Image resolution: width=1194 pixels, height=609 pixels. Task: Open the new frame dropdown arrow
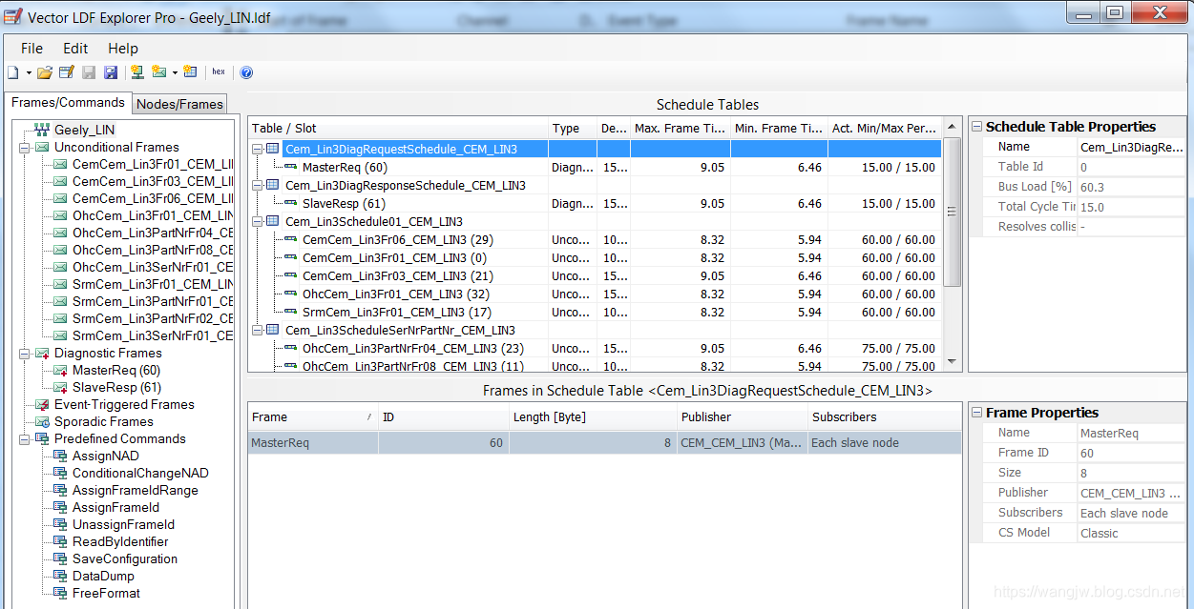(x=175, y=72)
